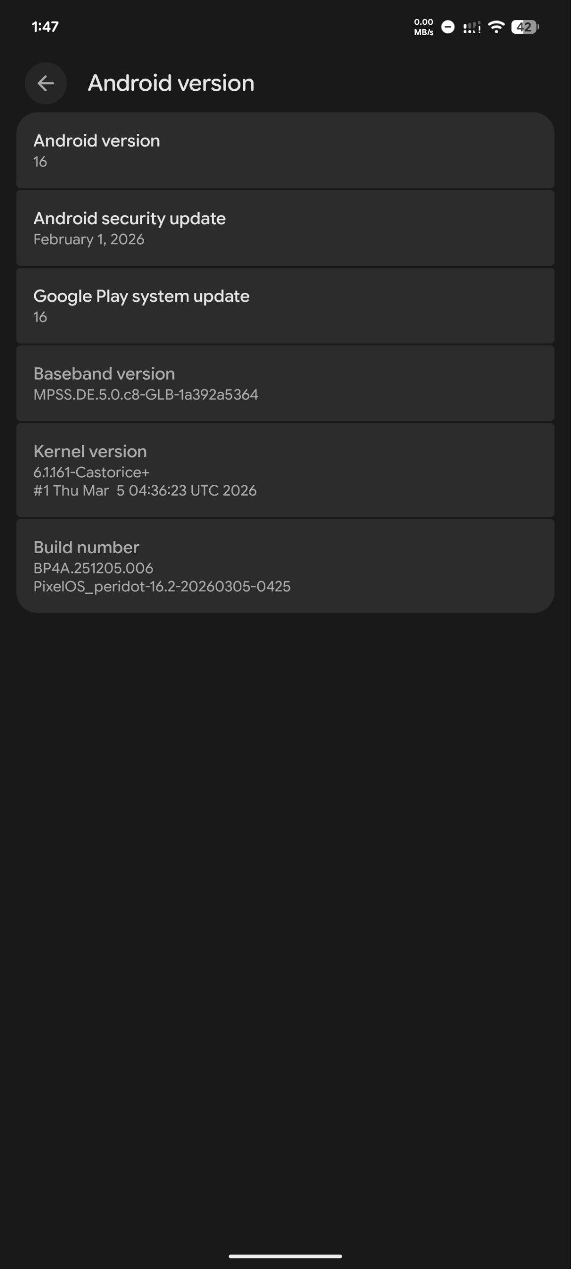Viewport: 571px width, 1269px height.
Task: Tap the PixelOS_peridot build string
Action: [162, 587]
